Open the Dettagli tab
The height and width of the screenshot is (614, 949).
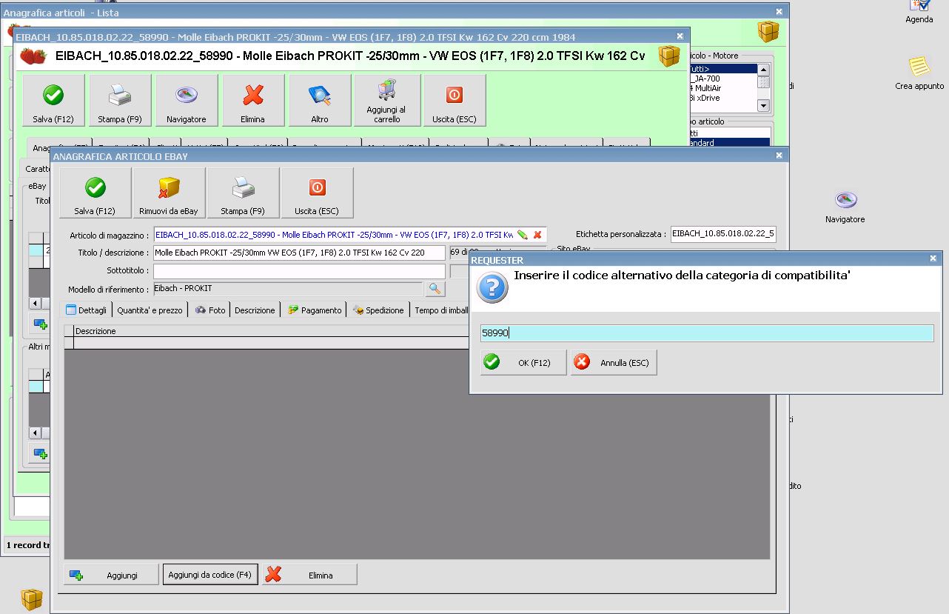click(87, 310)
